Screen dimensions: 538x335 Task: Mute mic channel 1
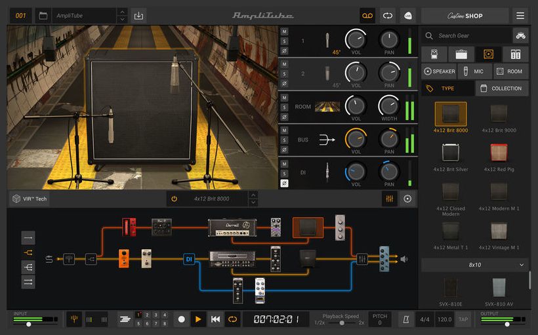(x=285, y=31)
